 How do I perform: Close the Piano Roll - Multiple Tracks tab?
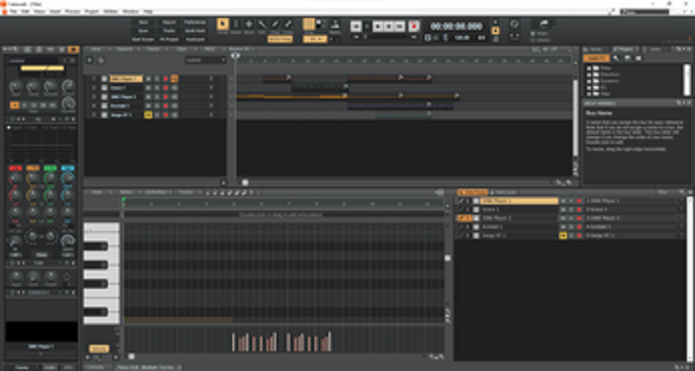179,368
